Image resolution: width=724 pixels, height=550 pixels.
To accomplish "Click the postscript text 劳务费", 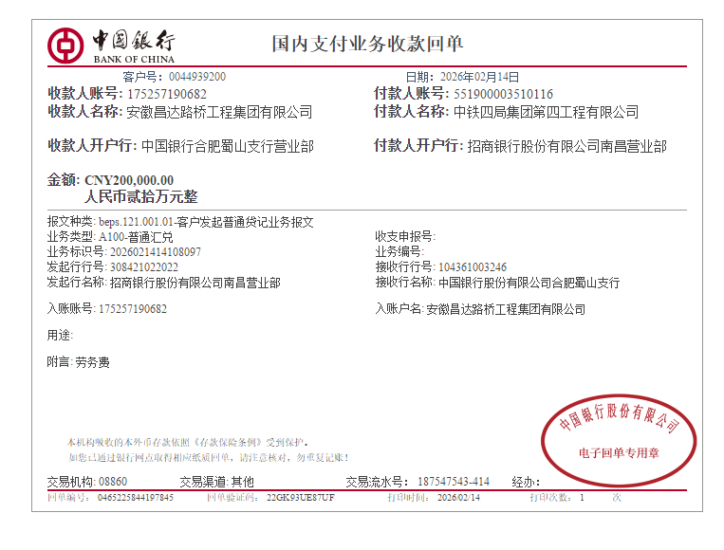I will 92,361.
